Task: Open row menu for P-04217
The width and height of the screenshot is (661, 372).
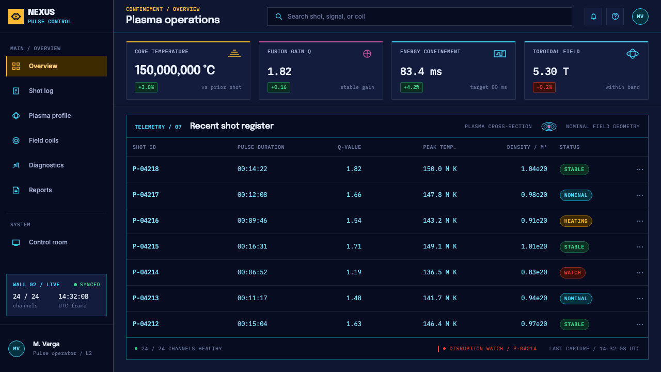Action: [x=640, y=195]
